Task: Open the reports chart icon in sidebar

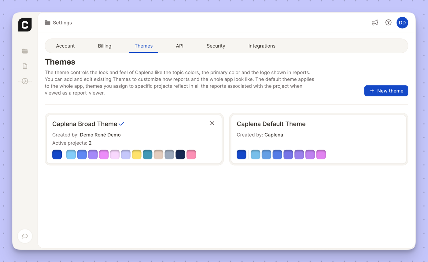Action: (25, 66)
